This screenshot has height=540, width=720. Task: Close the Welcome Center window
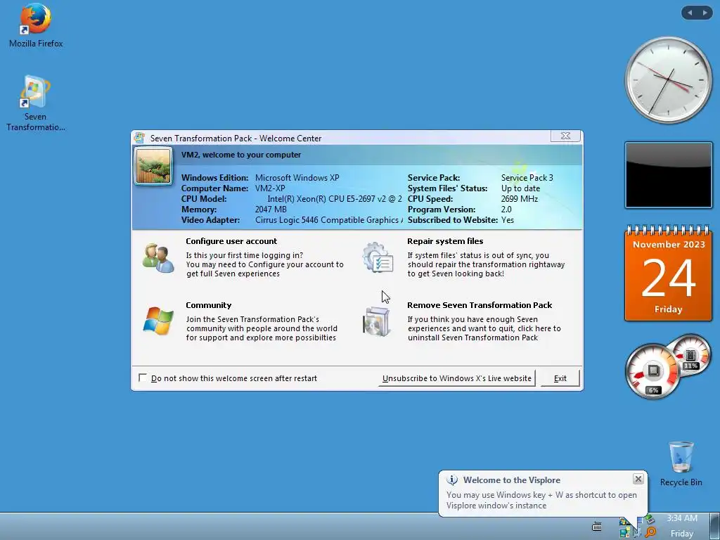tap(566, 136)
